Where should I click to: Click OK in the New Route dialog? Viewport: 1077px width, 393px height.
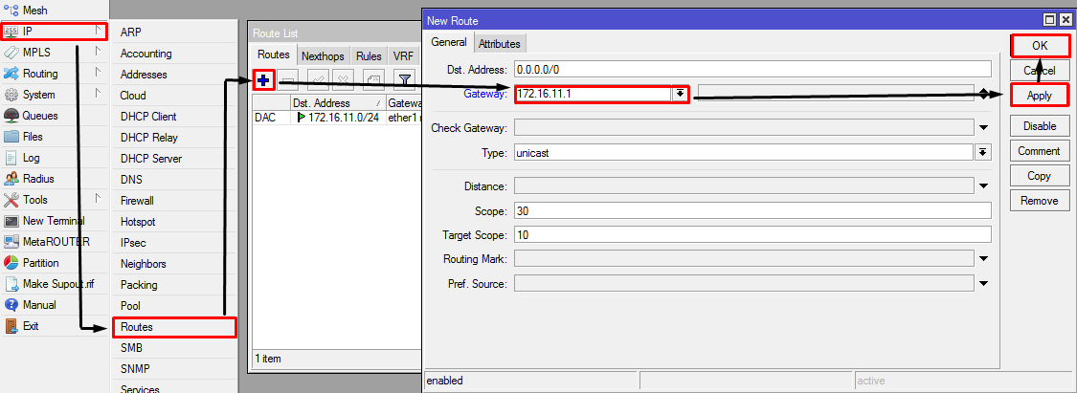[x=1040, y=45]
